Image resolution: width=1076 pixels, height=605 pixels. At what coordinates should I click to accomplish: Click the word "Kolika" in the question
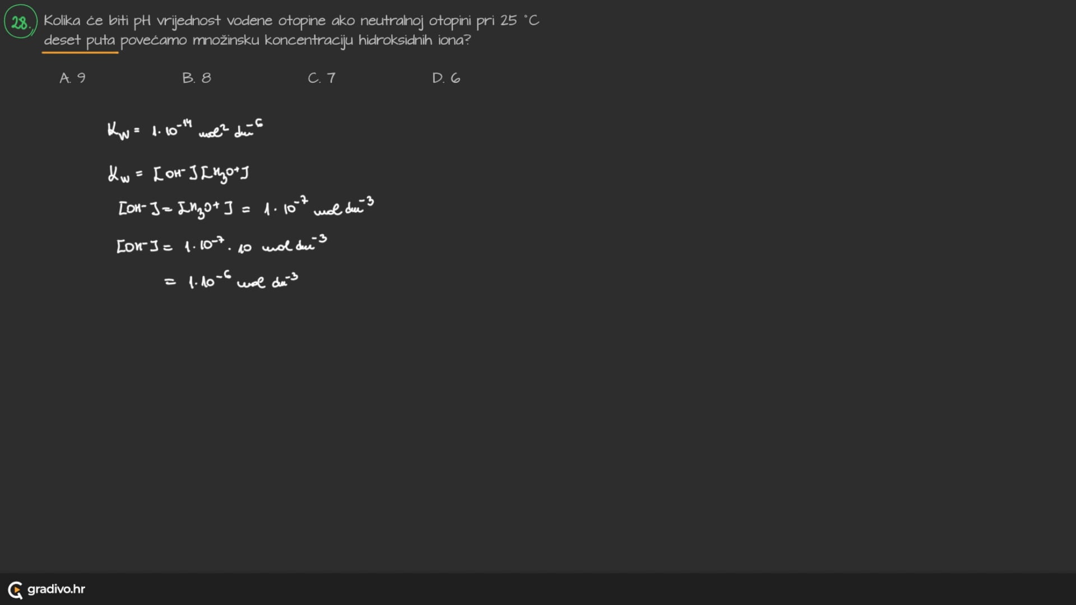(x=62, y=21)
